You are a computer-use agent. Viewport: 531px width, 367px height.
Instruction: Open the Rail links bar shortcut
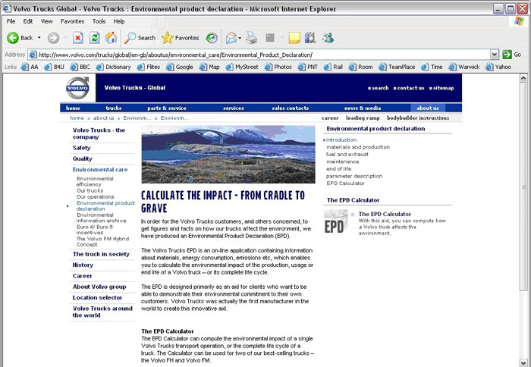(333, 67)
